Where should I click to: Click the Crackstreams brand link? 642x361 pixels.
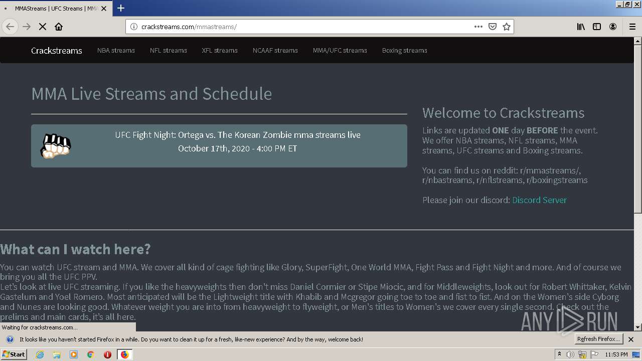(57, 51)
